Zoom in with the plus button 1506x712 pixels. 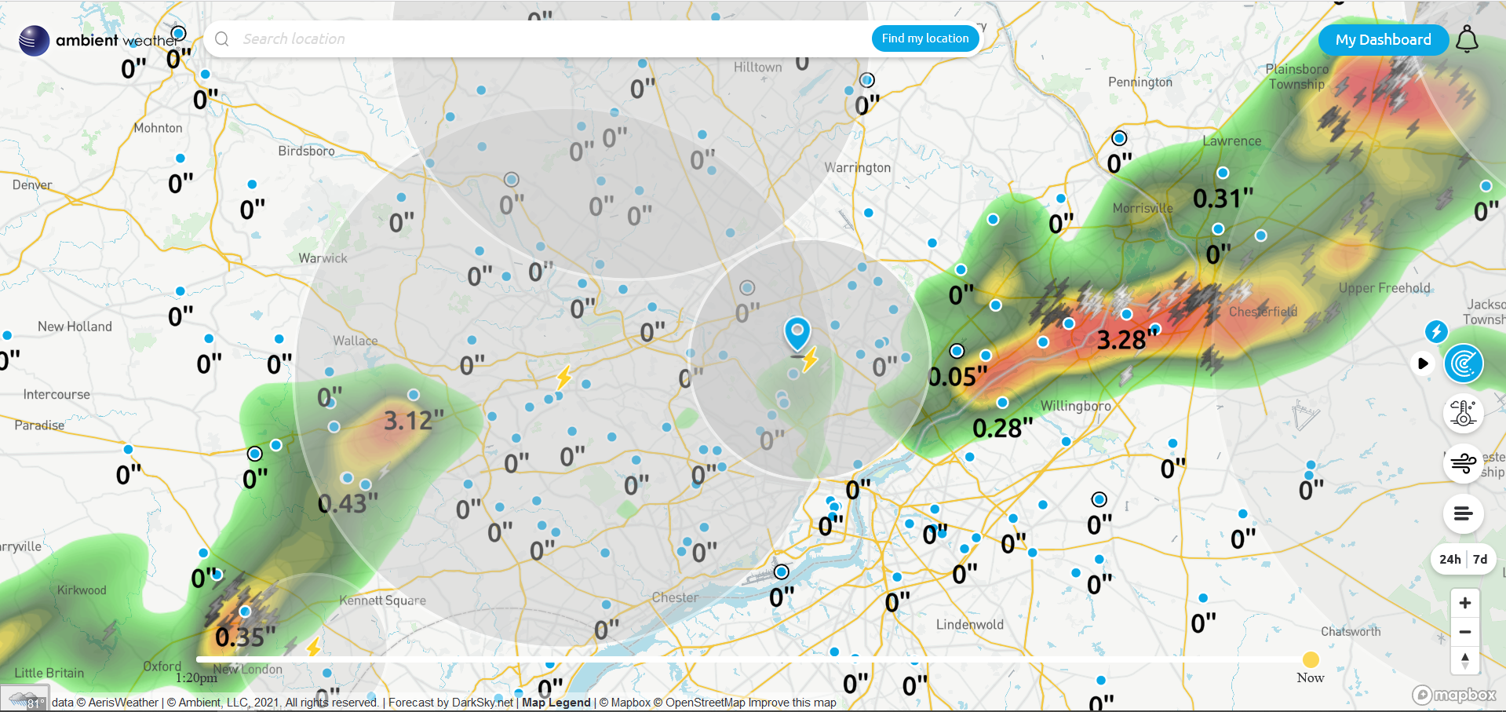pos(1464,603)
